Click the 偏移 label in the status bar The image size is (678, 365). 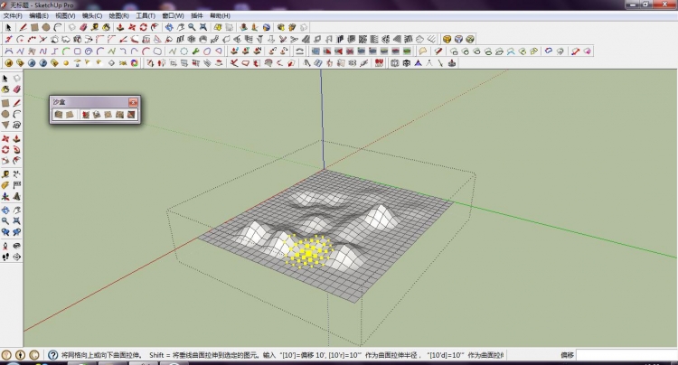(x=567, y=355)
